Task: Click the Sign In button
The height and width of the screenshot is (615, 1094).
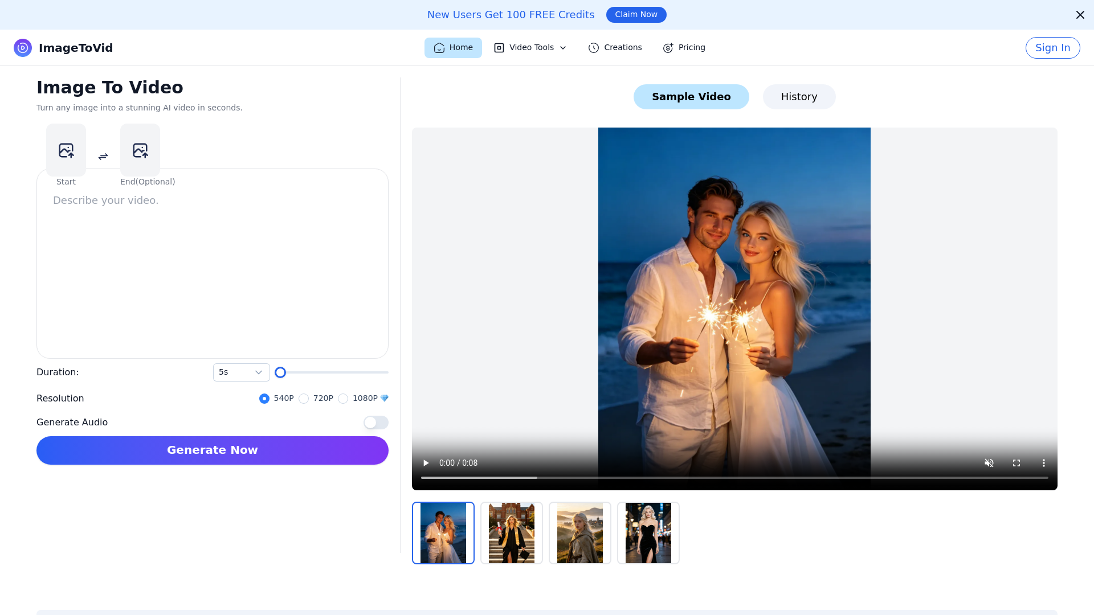Action: point(1053,48)
